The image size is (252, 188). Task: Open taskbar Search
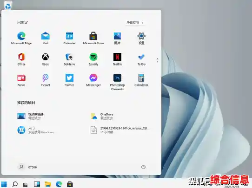tap(15, 184)
